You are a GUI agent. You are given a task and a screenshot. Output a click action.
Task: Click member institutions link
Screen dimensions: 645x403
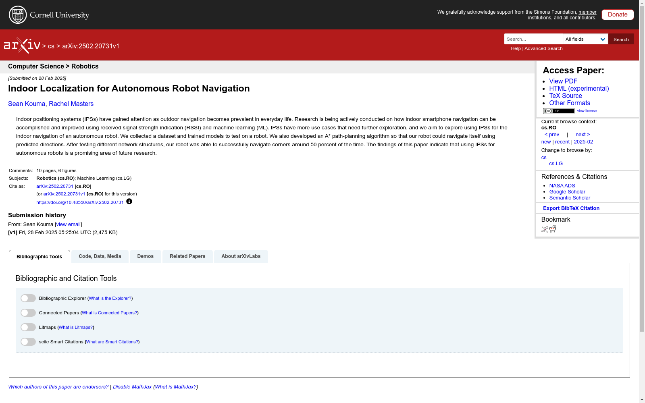coord(562,15)
